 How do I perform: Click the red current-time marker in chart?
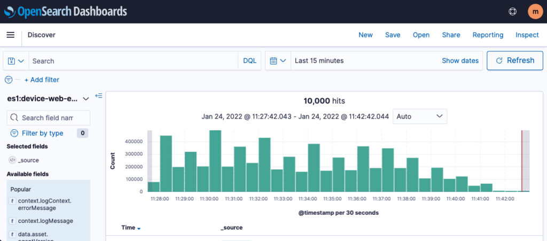pos(522,161)
